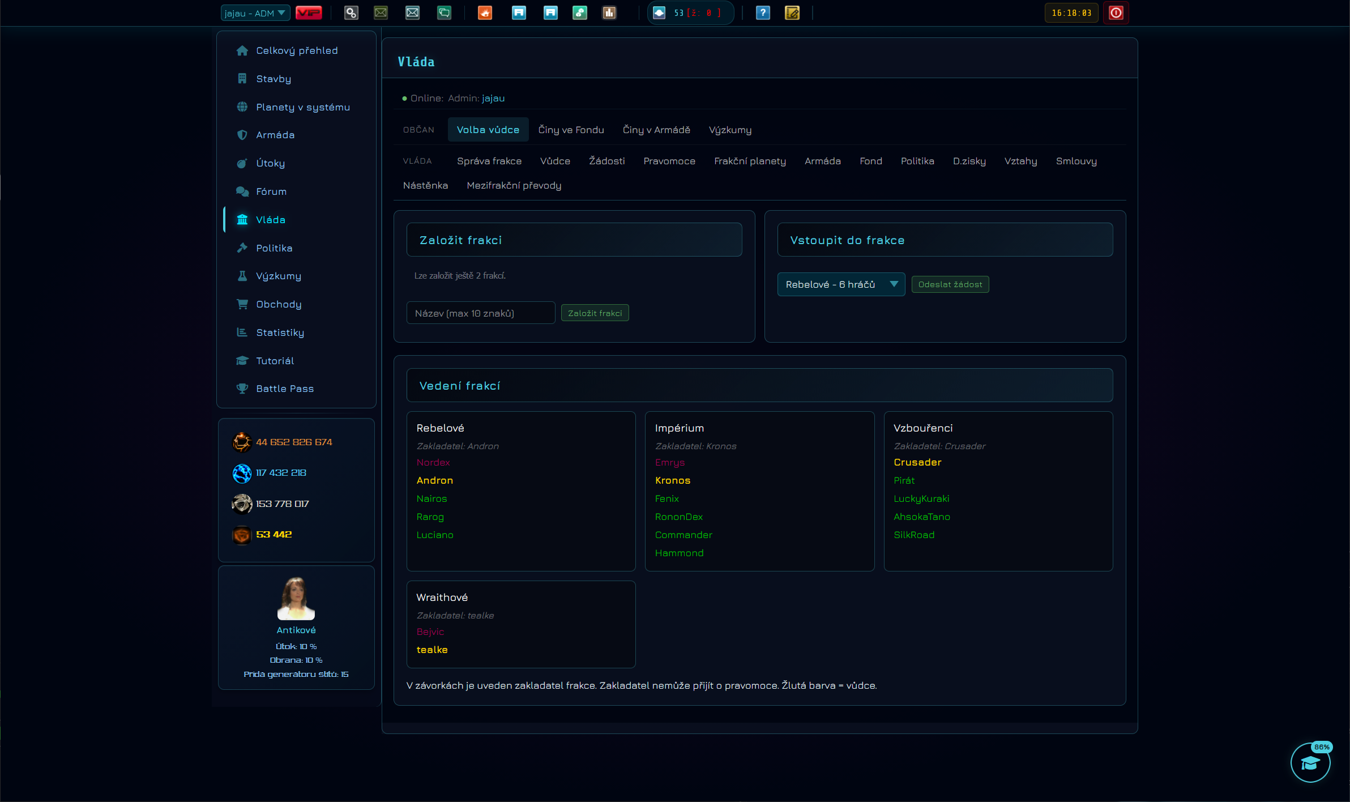
Task: Click the faction name input field
Action: tap(481, 313)
